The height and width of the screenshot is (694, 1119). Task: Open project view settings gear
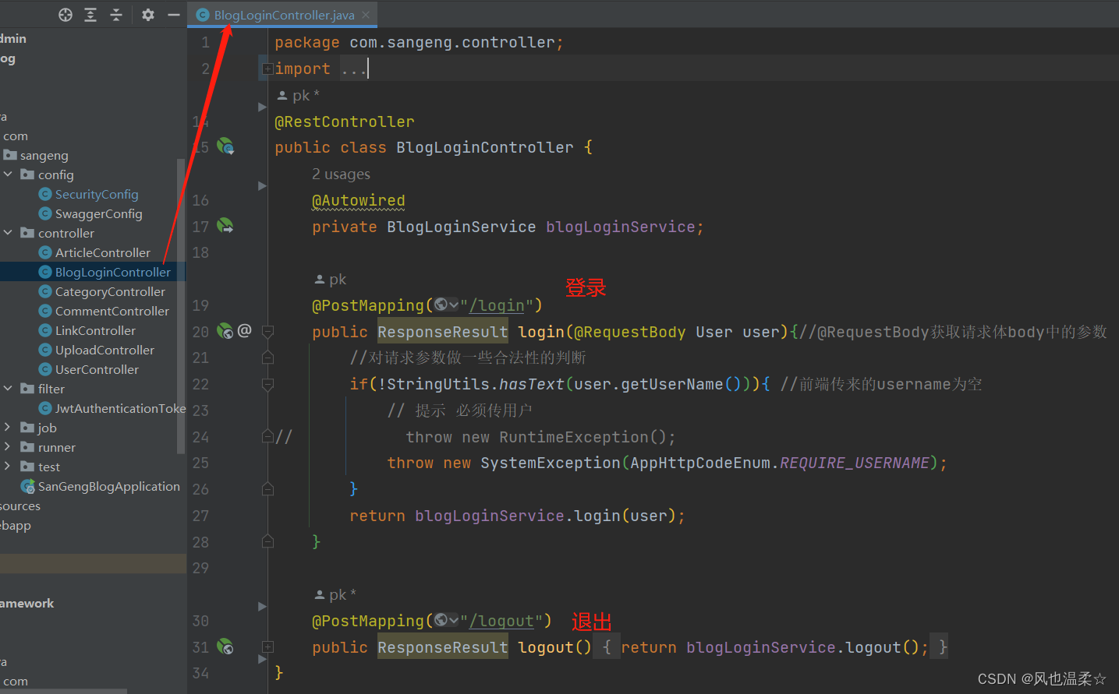click(x=148, y=15)
